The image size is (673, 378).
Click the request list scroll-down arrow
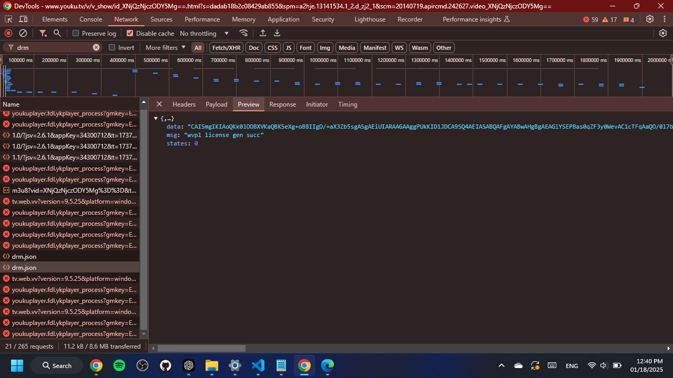[144, 334]
